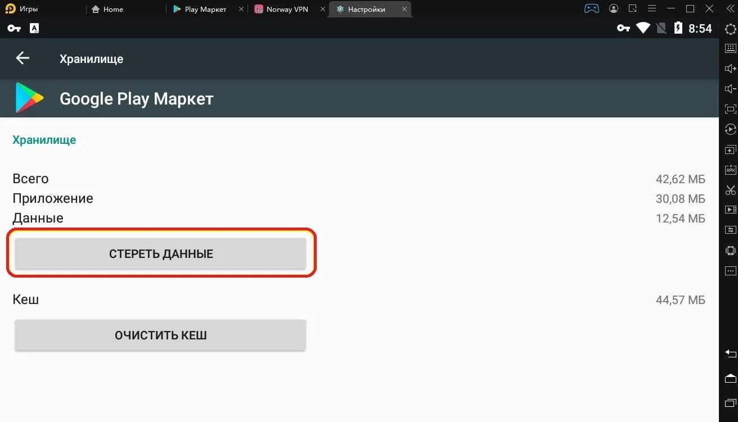Viewport: 738px width, 422px height.
Task: Click the 12,54 МБ value
Action: tap(681, 218)
